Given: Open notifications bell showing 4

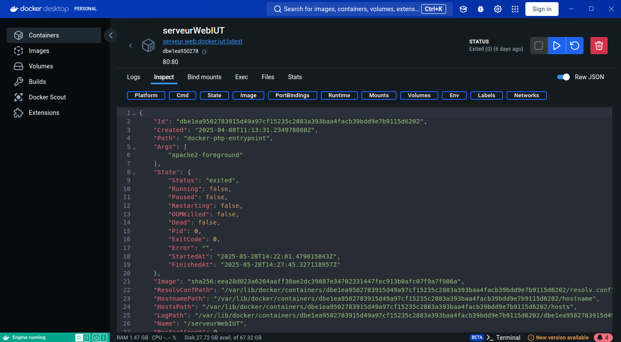Looking at the screenshot, I should pos(603,338).
